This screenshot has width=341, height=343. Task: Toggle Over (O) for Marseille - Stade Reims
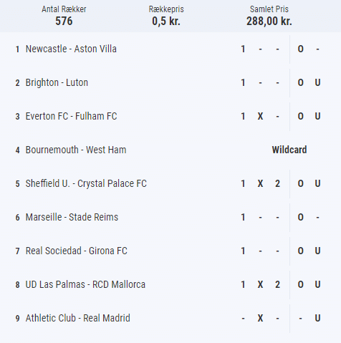[300, 218]
